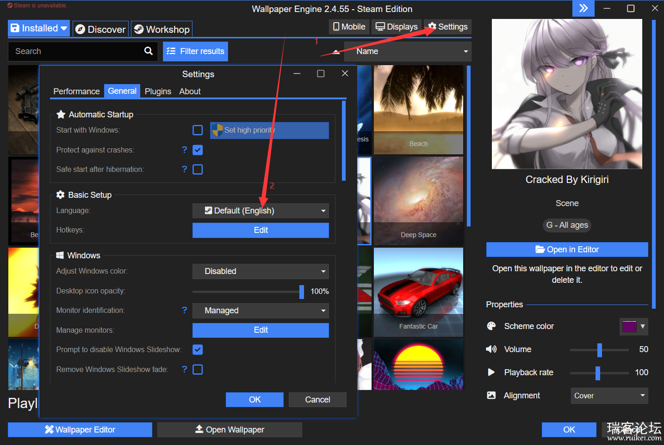This screenshot has height=445, width=664.
Task: Click the Volume speaker icon
Action: (x=491, y=349)
